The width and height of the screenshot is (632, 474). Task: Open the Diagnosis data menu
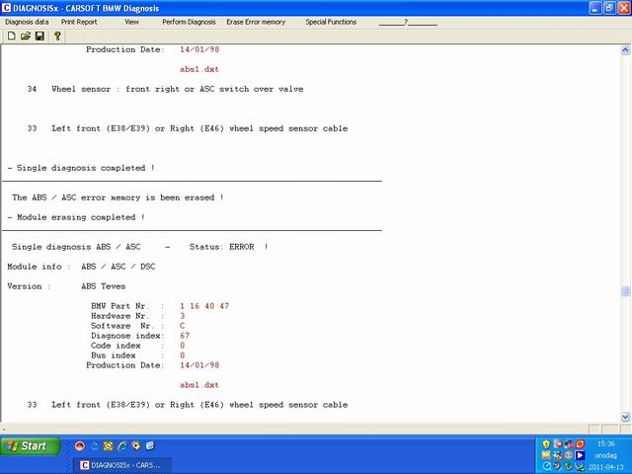(x=27, y=21)
